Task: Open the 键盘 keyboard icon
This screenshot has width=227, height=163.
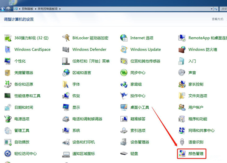Action: coord(124,154)
